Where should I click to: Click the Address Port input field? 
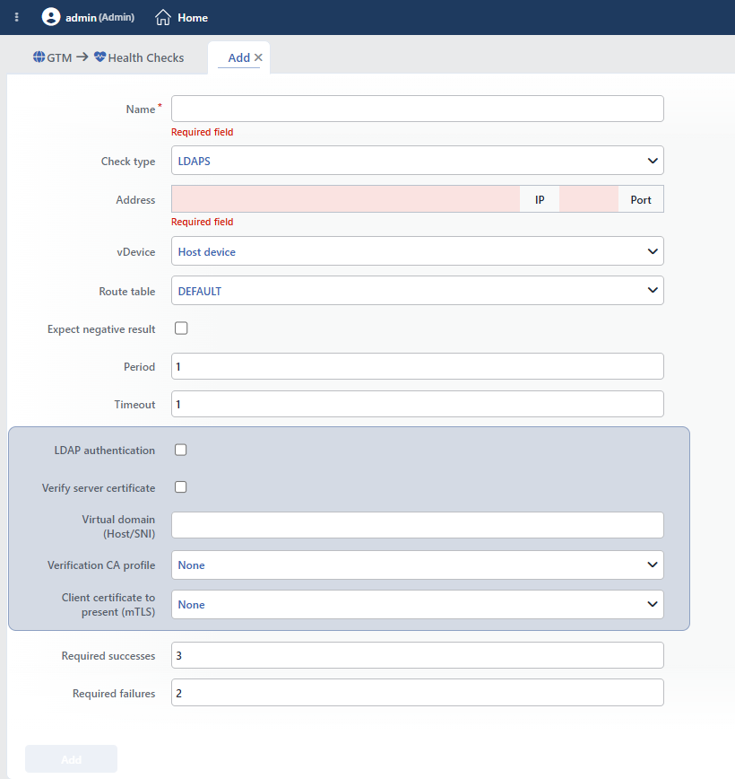click(x=589, y=199)
